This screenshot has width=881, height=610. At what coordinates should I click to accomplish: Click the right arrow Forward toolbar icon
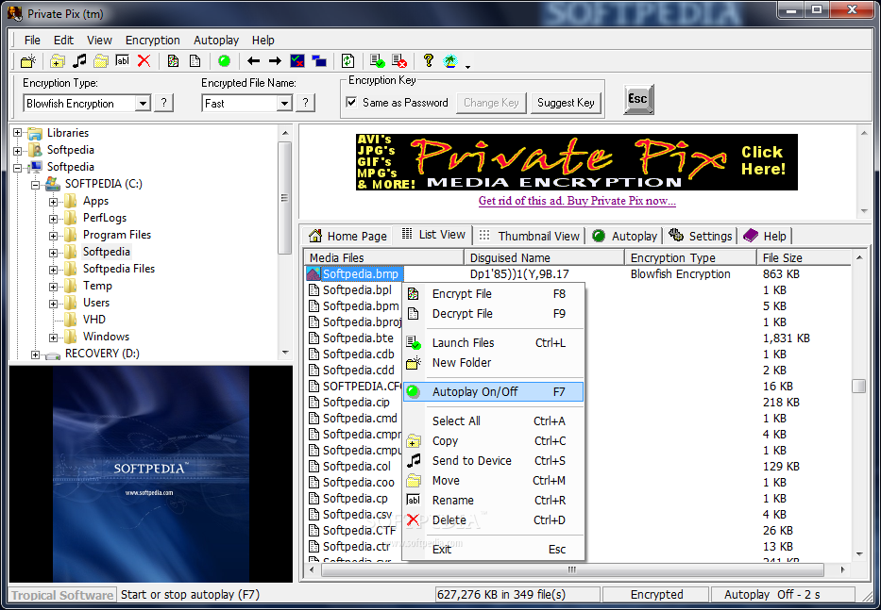[275, 60]
